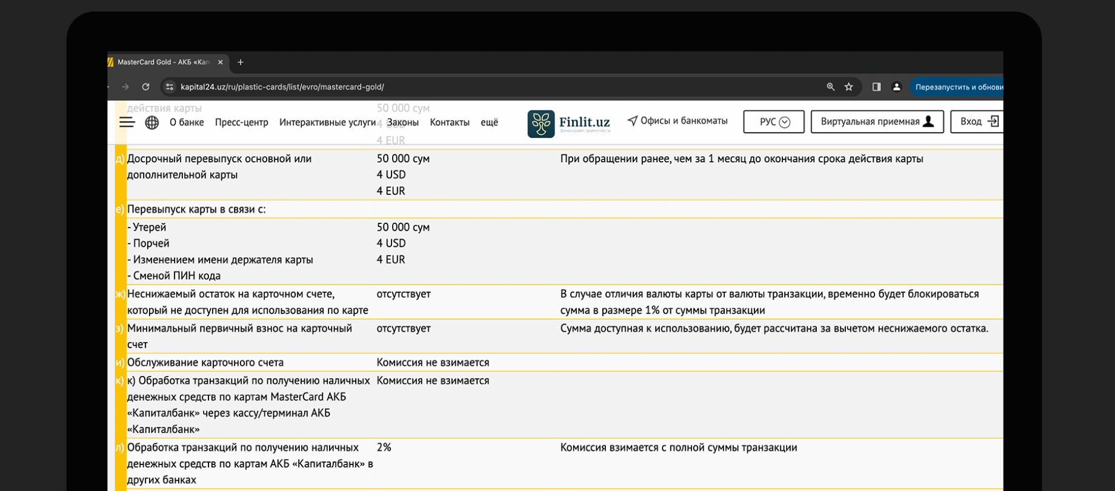Select text Досрочный перевыпуск основной или дополнительной карты

point(219,167)
